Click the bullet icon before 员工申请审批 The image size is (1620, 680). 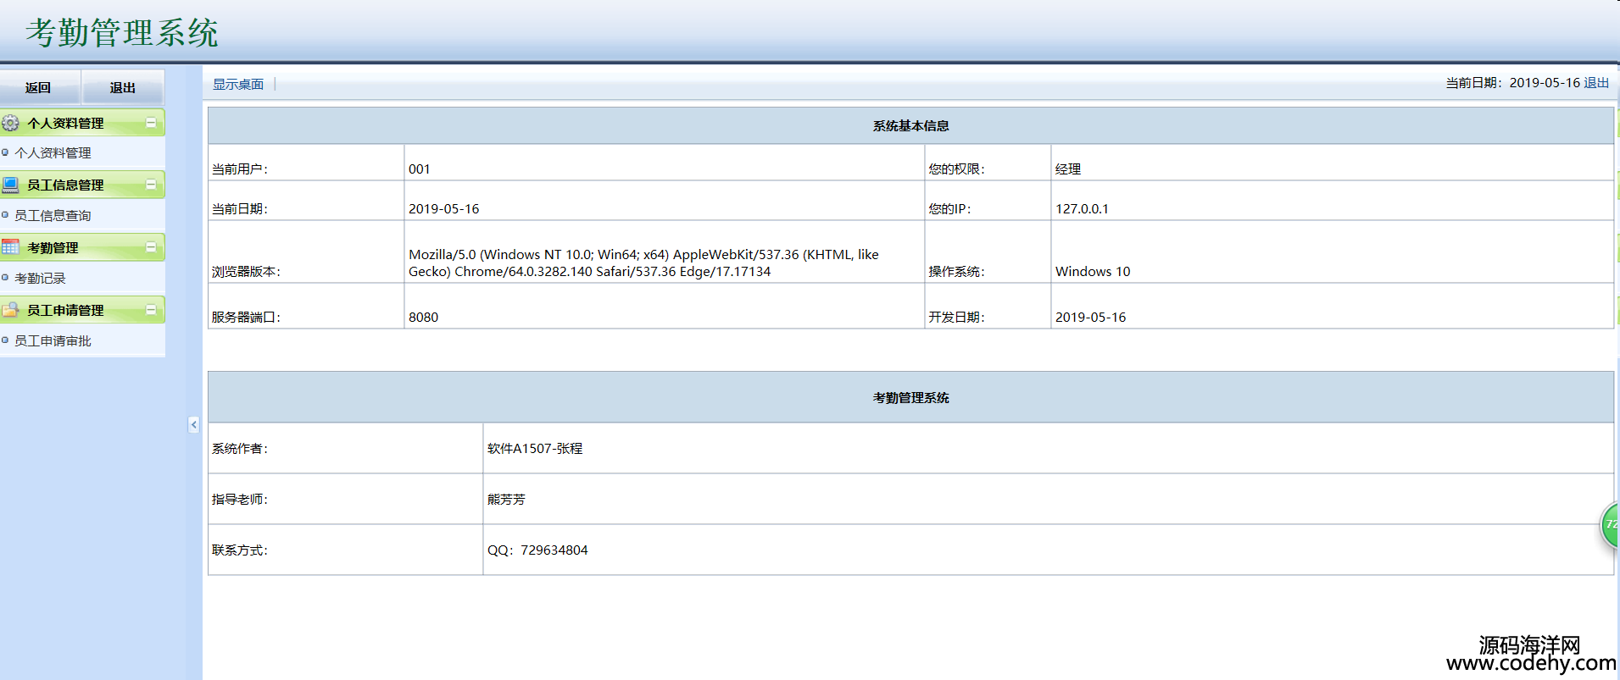point(5,340)
